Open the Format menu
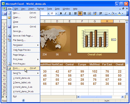130x104 pixels. click(x=40, y=9)
